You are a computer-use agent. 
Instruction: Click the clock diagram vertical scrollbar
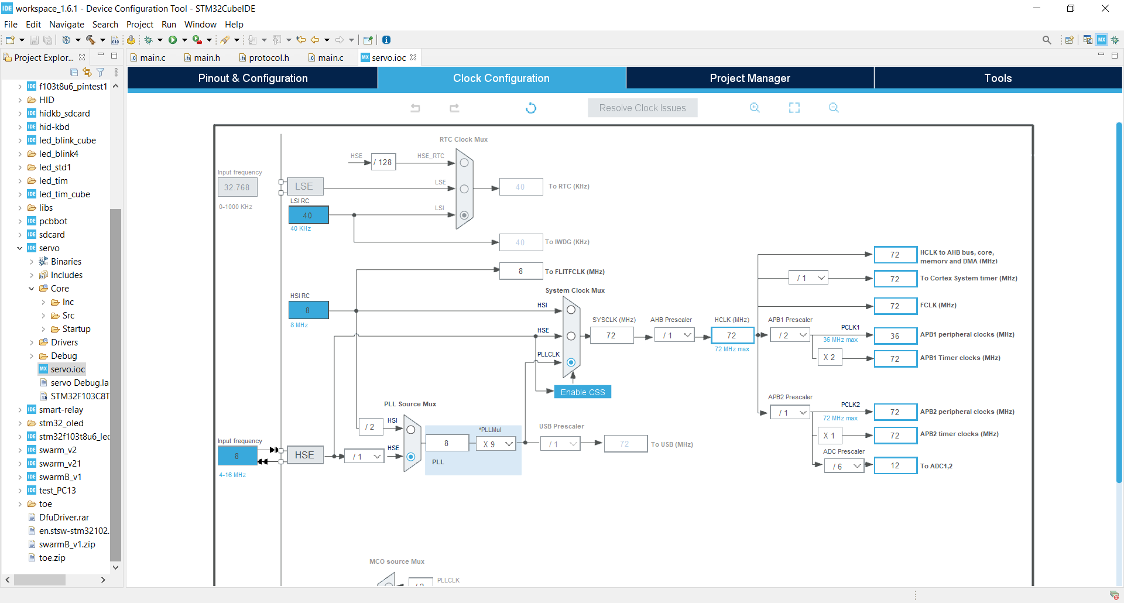coord(1119,301)
